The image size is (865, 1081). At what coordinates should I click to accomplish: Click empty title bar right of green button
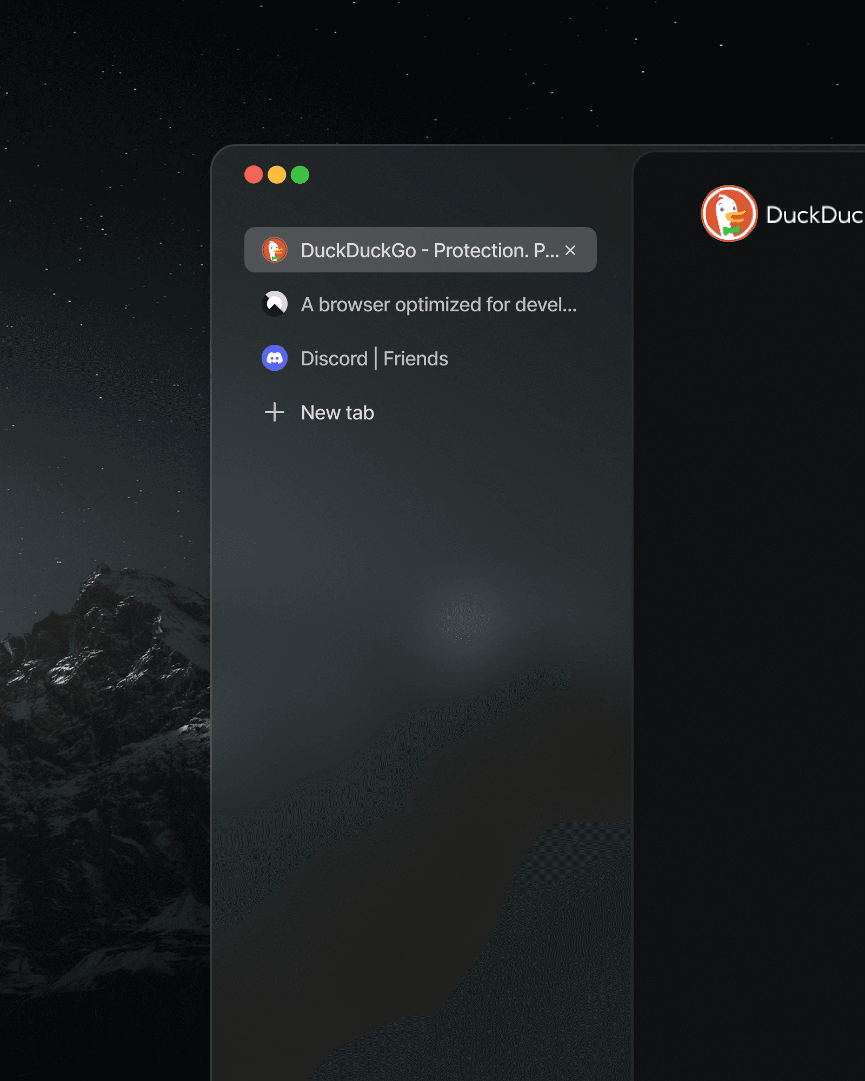point(460,176)
